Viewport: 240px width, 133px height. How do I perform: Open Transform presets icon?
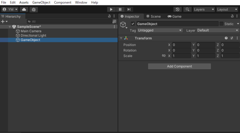click(232, 38)
